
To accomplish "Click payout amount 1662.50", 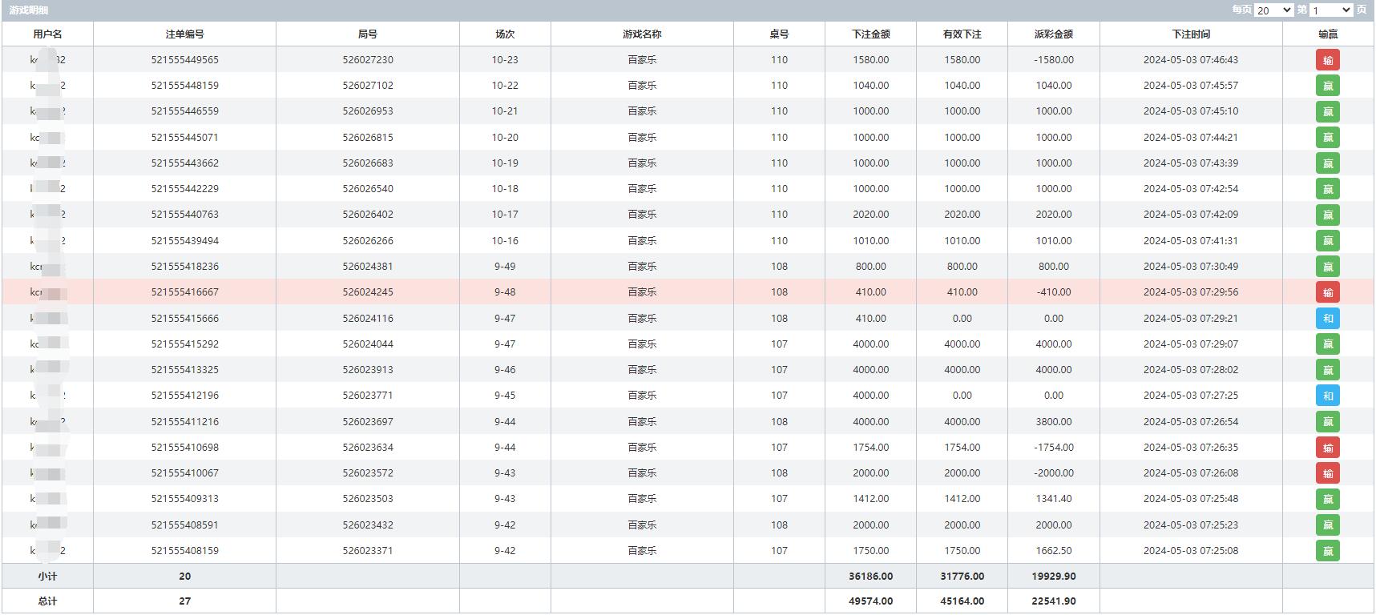I will (x=1053, y=551).
